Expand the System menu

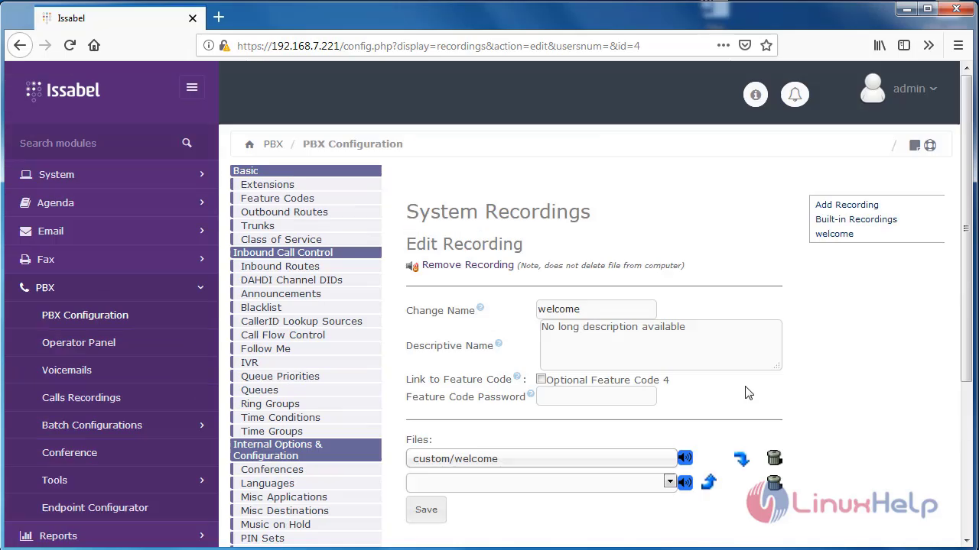(112, 174)
